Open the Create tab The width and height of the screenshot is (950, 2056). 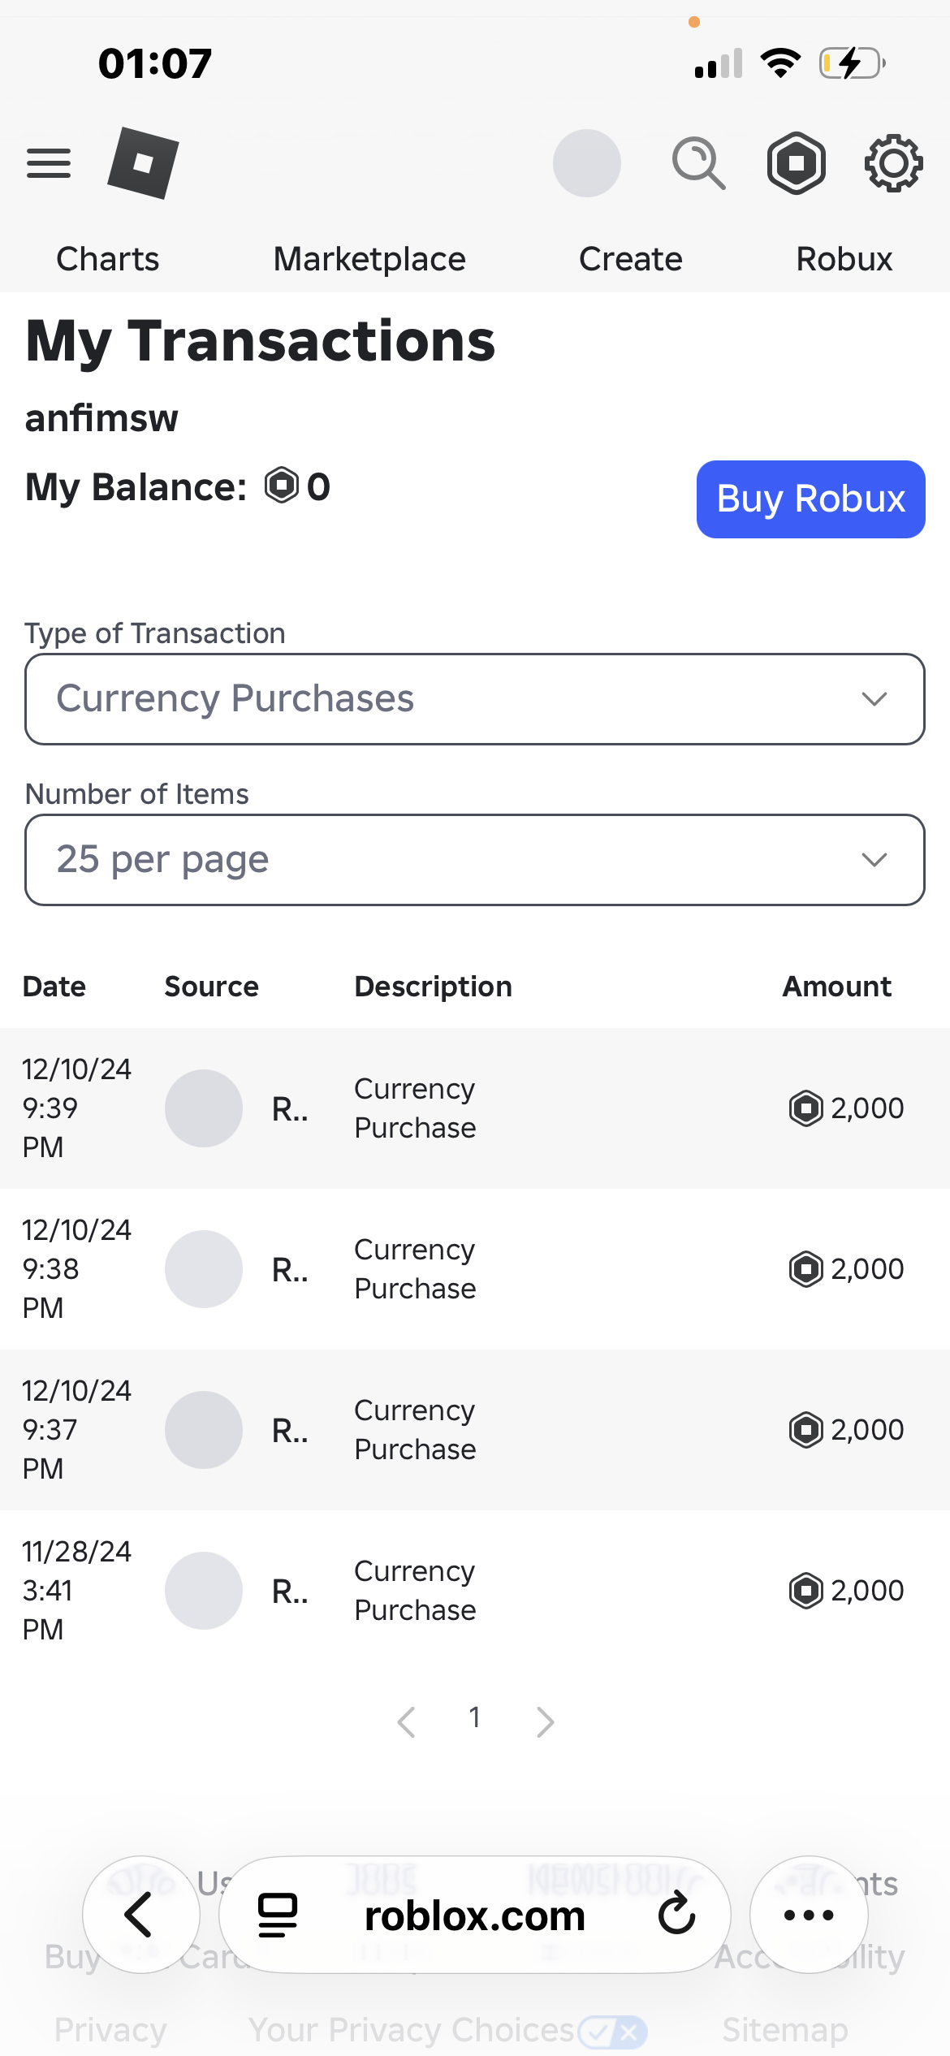(631, 259)
